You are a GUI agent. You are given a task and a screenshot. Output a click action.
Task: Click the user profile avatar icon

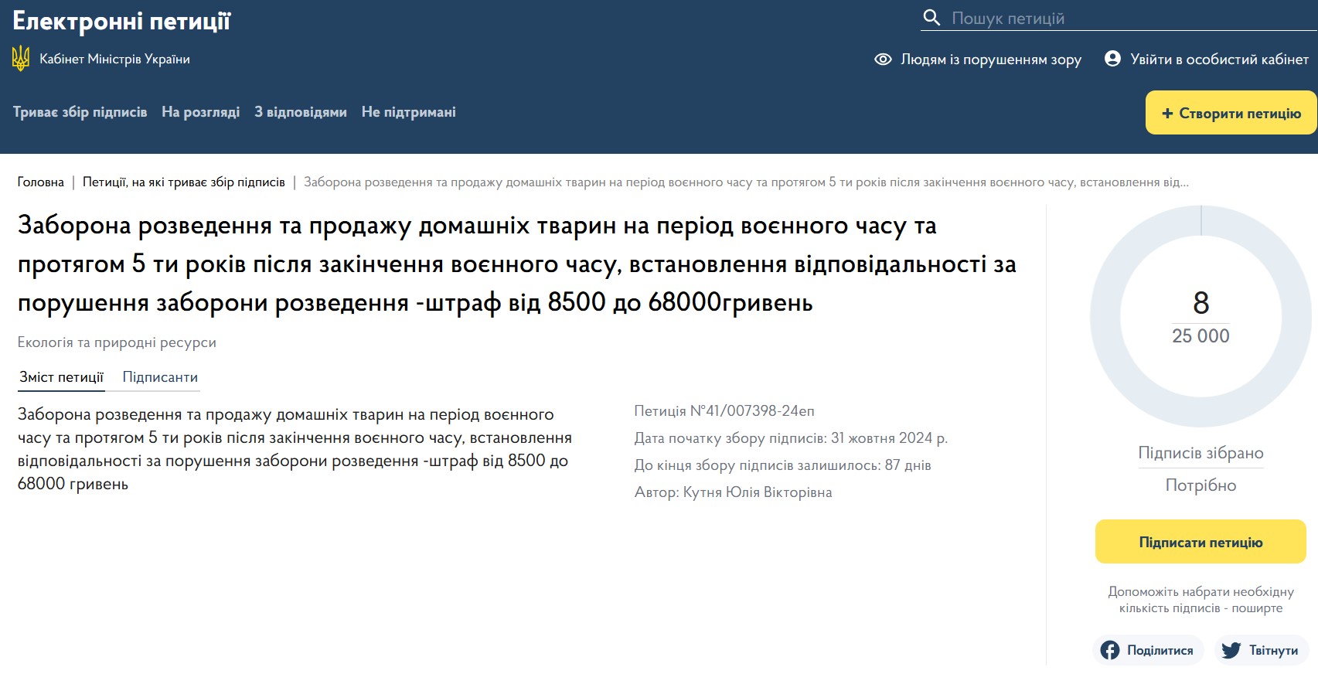click(x=1112, y=59)
